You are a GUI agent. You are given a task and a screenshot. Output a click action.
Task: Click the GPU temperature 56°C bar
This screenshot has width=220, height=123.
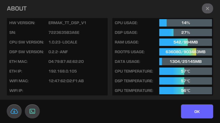click(186, 90)
